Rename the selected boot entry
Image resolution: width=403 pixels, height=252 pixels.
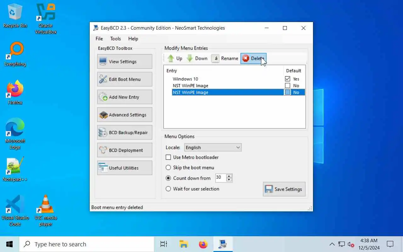tap(225, 58)
